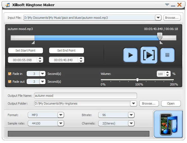Open the Format dropdown showing MP3
The height and width of the screenshot is (143, 187).
click(61, 115)
